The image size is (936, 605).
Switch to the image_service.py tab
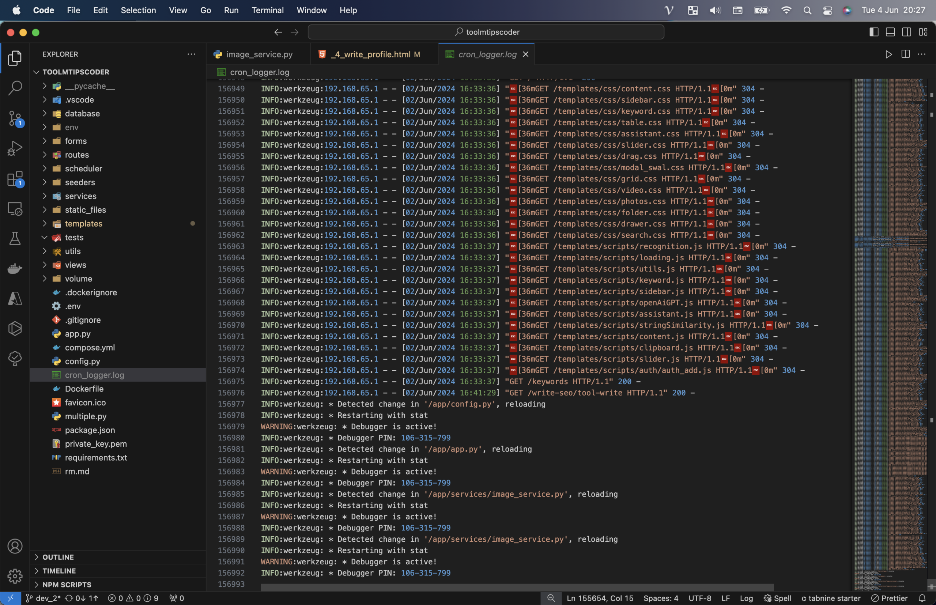click(x=259, y=54)
